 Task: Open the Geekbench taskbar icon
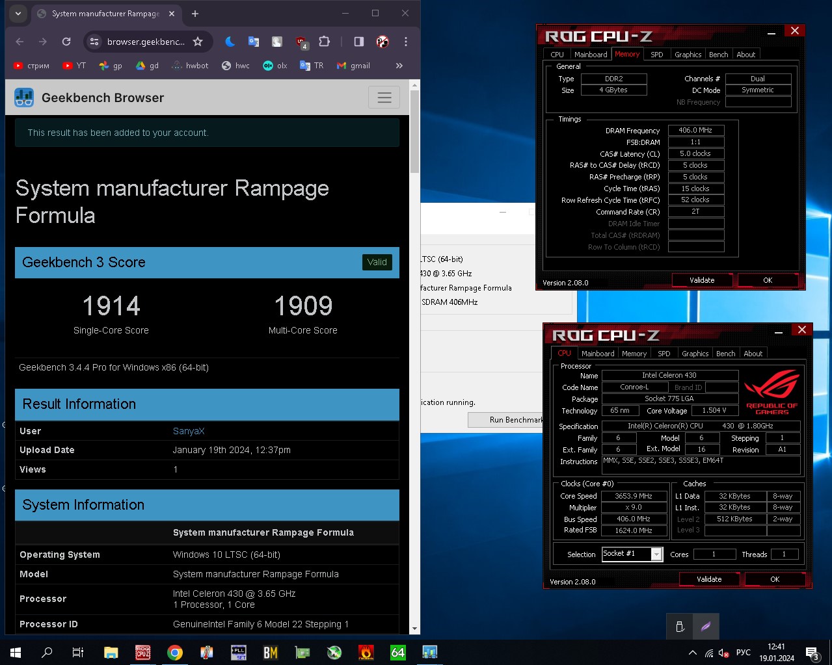429,652
